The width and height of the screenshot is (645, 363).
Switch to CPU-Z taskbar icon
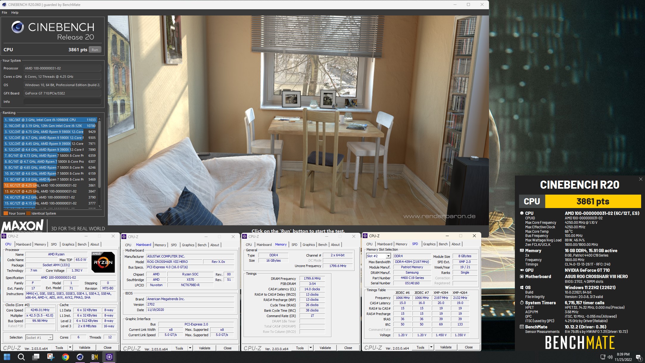(x=109, y=357)
